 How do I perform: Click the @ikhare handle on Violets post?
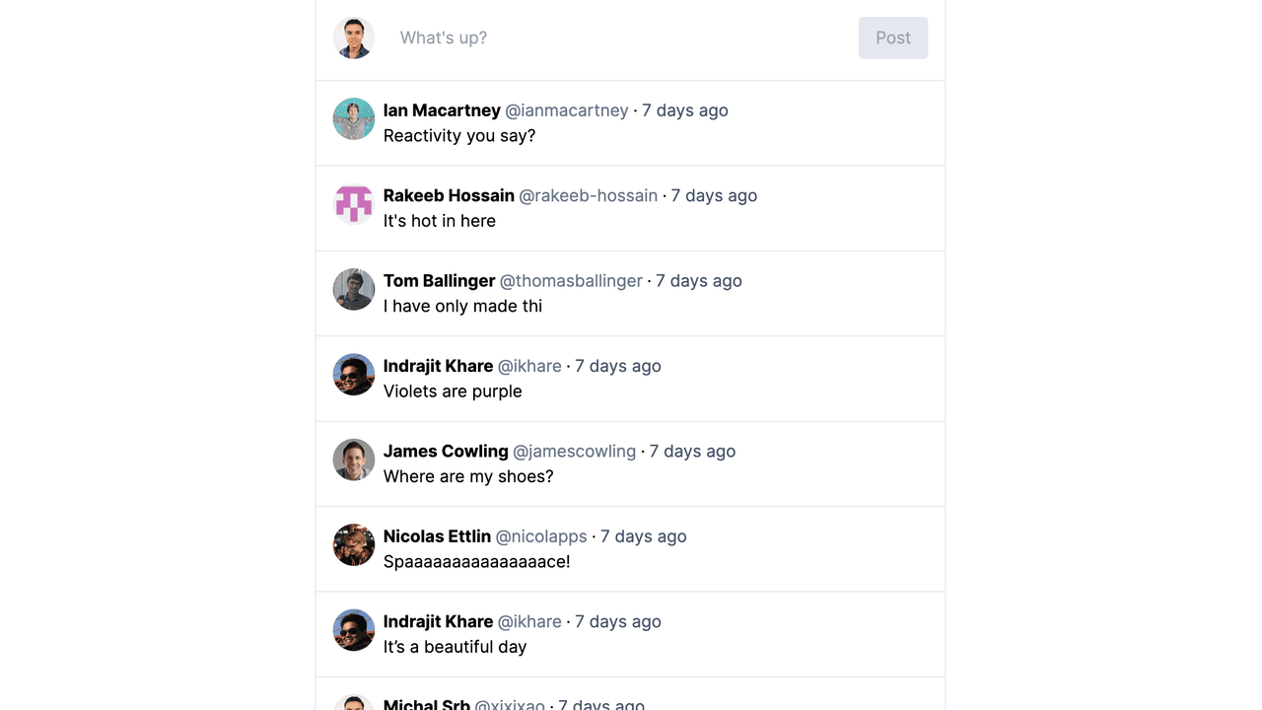point(529,366)
